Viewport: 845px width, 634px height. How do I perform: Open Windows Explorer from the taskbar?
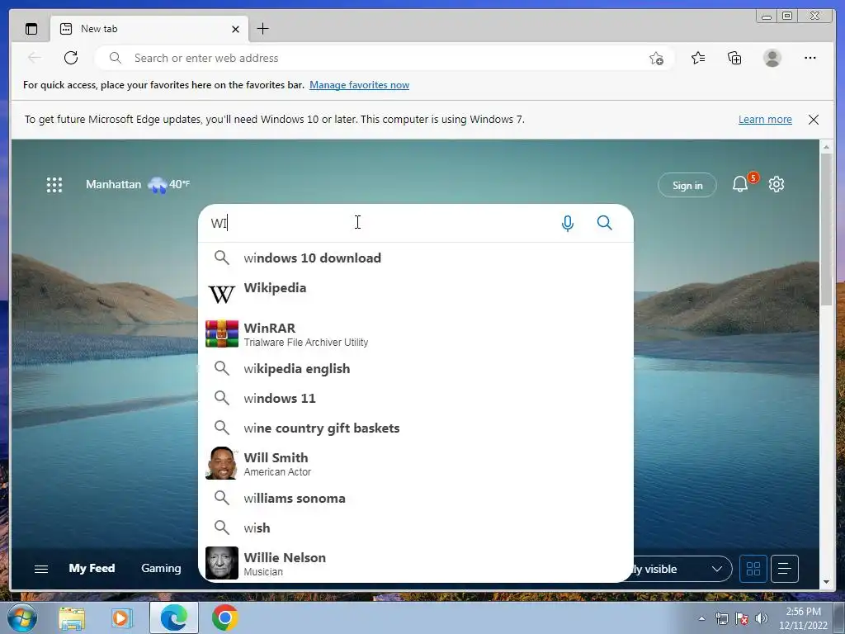click(72, 618)
